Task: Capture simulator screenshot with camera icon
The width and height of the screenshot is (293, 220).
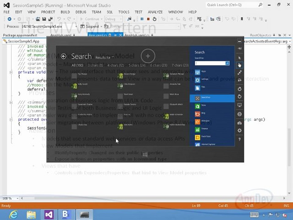Action: pos(240,123)
